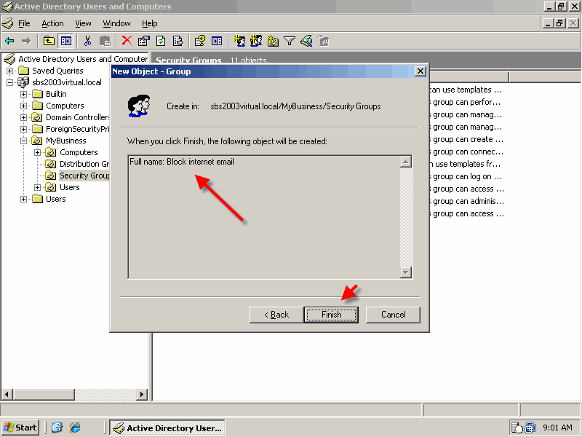Expand the top-level Computers folder node
Viewport: 582px width, 437px height.
(x=24, y=106)
